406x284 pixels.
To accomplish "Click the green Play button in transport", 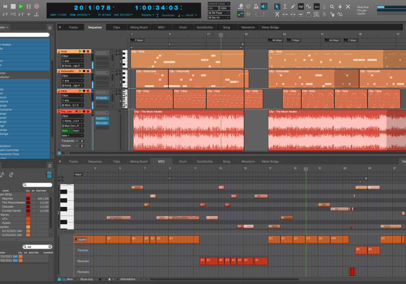I will (21, 7).
